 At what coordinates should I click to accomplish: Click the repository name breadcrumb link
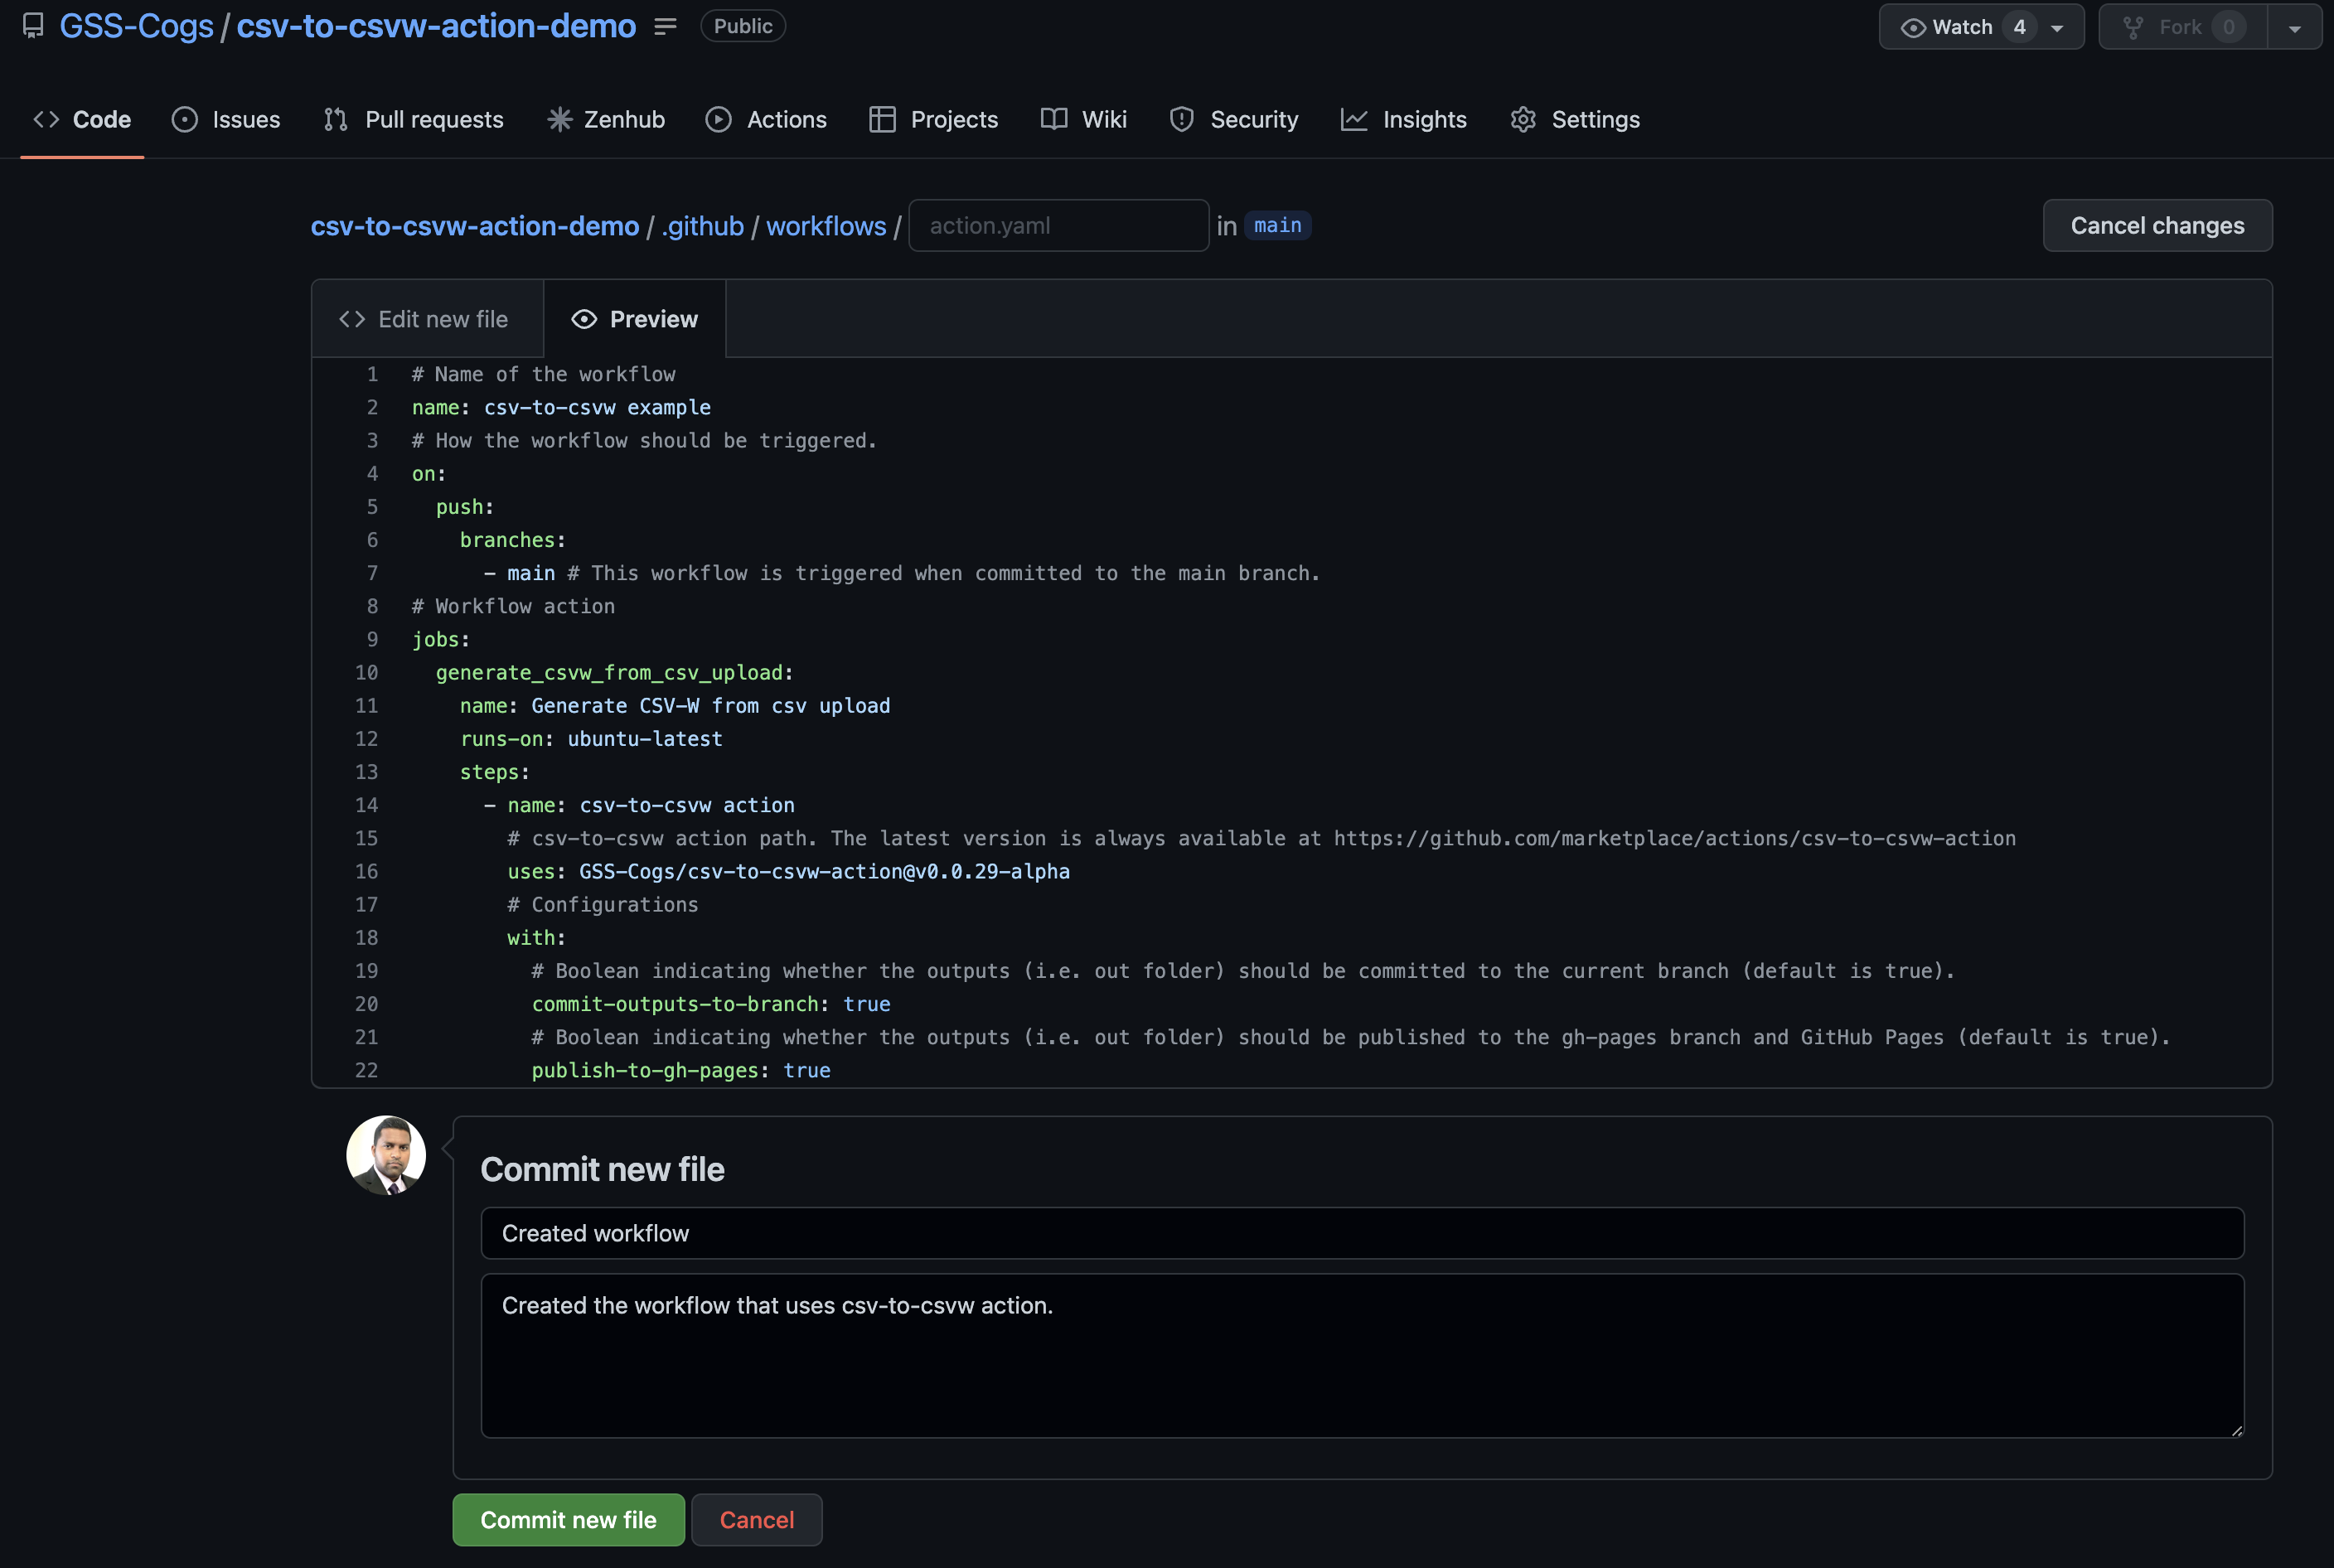[x=474, y=224]
